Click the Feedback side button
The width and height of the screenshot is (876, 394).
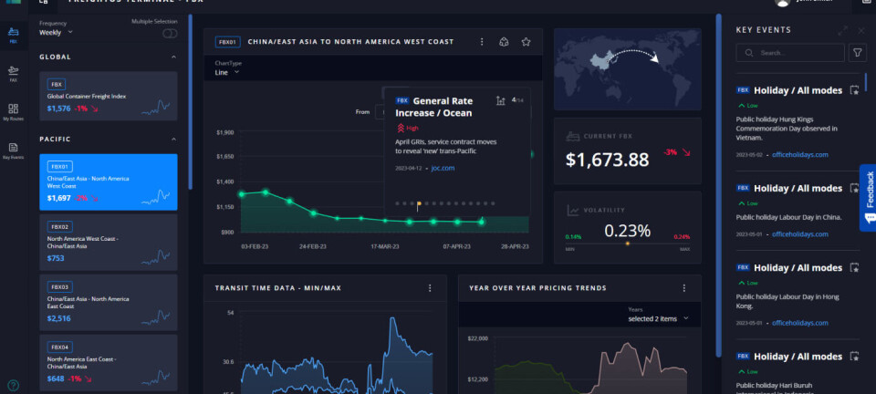(x=868, y=196)
